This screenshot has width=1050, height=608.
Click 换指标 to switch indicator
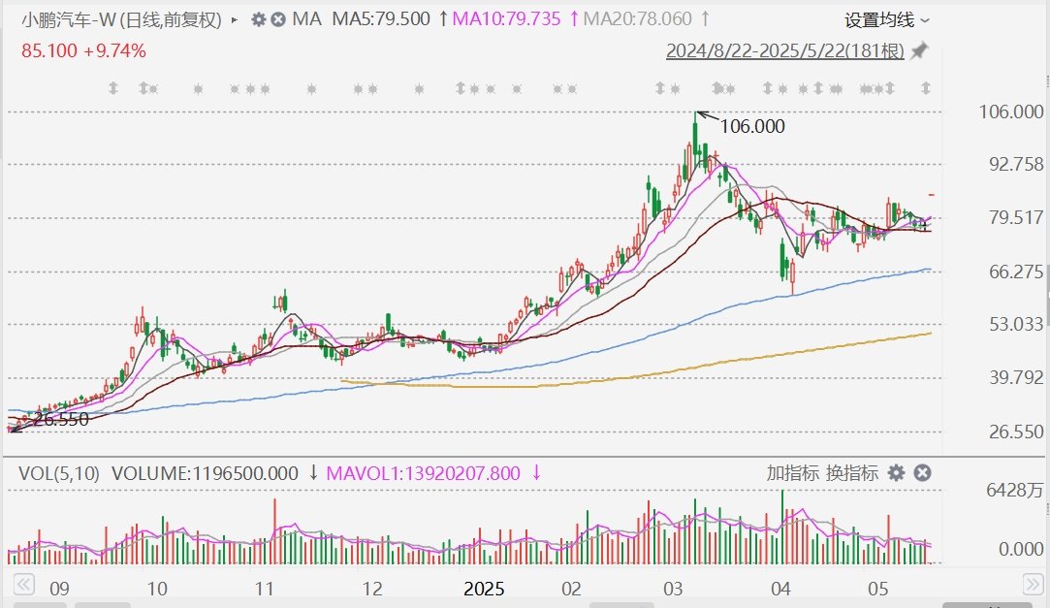[x=852, y=473]
